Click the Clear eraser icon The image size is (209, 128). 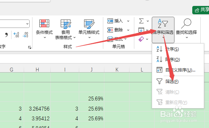tap(141, 39)
